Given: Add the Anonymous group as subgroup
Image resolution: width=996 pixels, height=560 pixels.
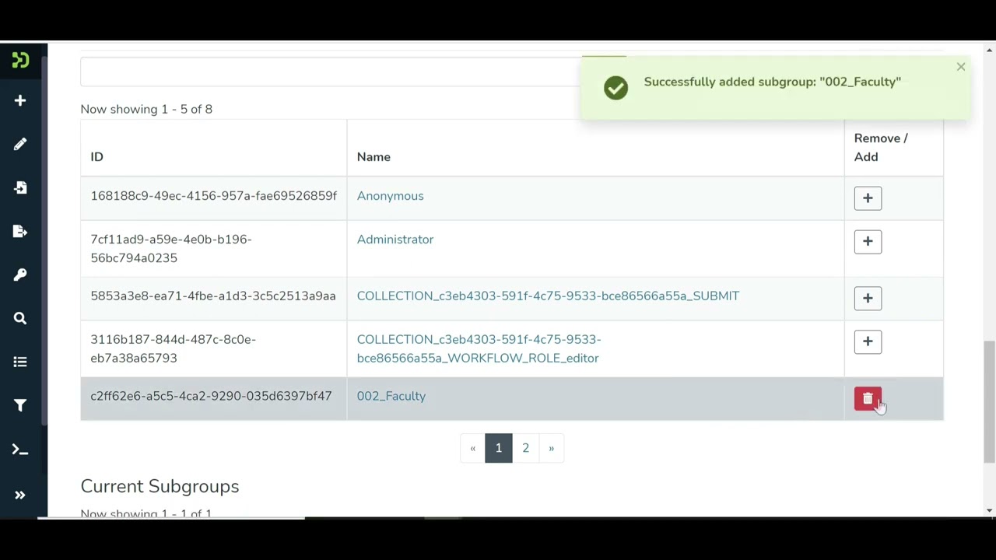Looking at the screenshot, I should (868, 198).
